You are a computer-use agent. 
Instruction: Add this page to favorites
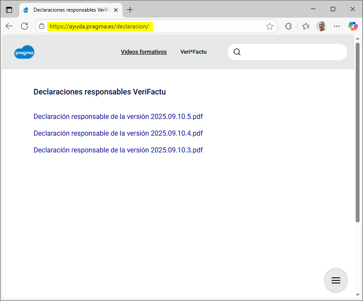tap(269, 26)
